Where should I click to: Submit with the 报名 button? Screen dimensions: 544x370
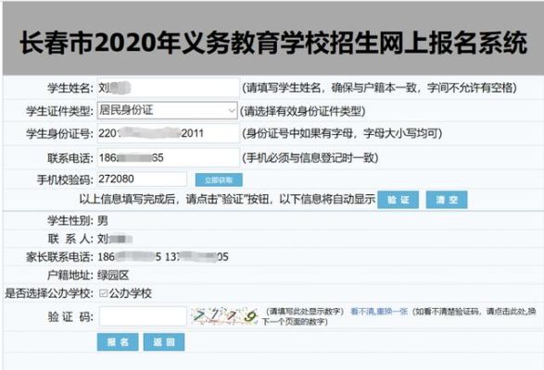point(118,342)
